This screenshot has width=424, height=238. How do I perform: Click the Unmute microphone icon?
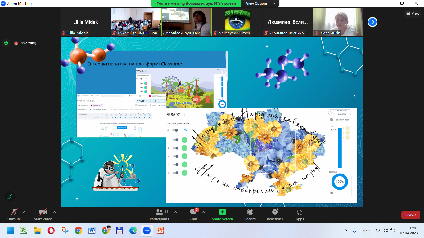[14, 212]
